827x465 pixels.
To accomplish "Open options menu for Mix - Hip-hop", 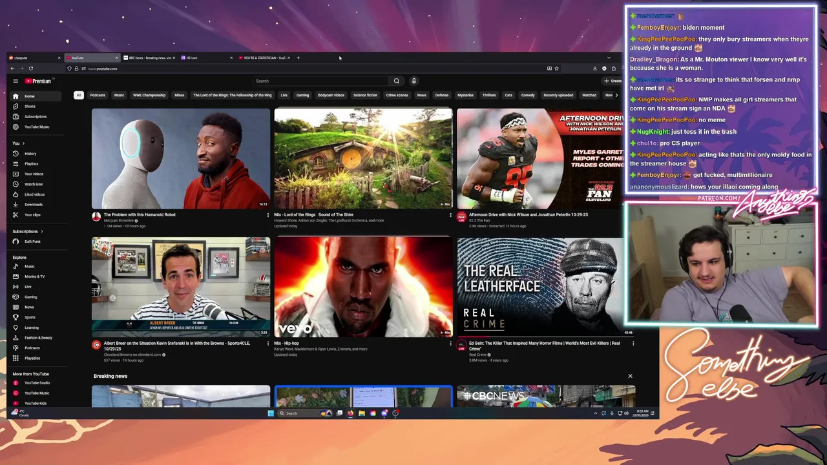I will point(451,344).
